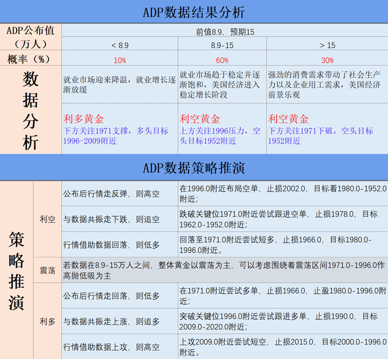Image resolution: width=388 pixels, height=359 pixels.
Task: Click '在1971.0附近尝试多单' strategy cell
Action: point(283,296)
